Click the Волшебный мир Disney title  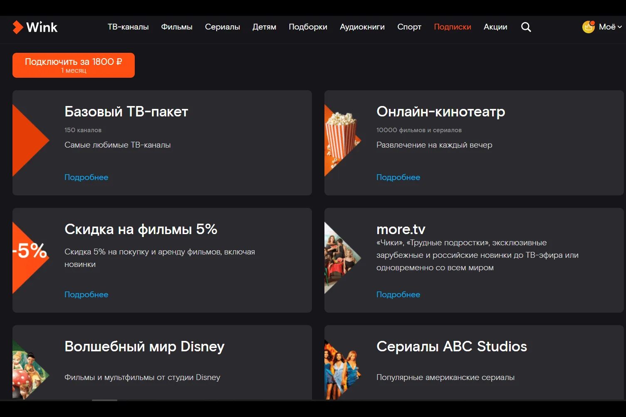(x=144, y=346)
